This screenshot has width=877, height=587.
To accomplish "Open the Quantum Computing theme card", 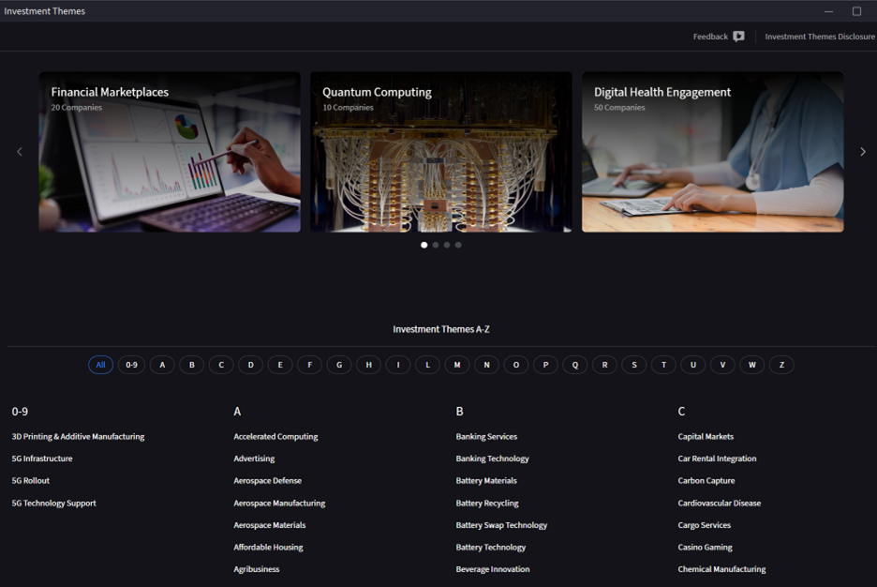I will 440,151.
